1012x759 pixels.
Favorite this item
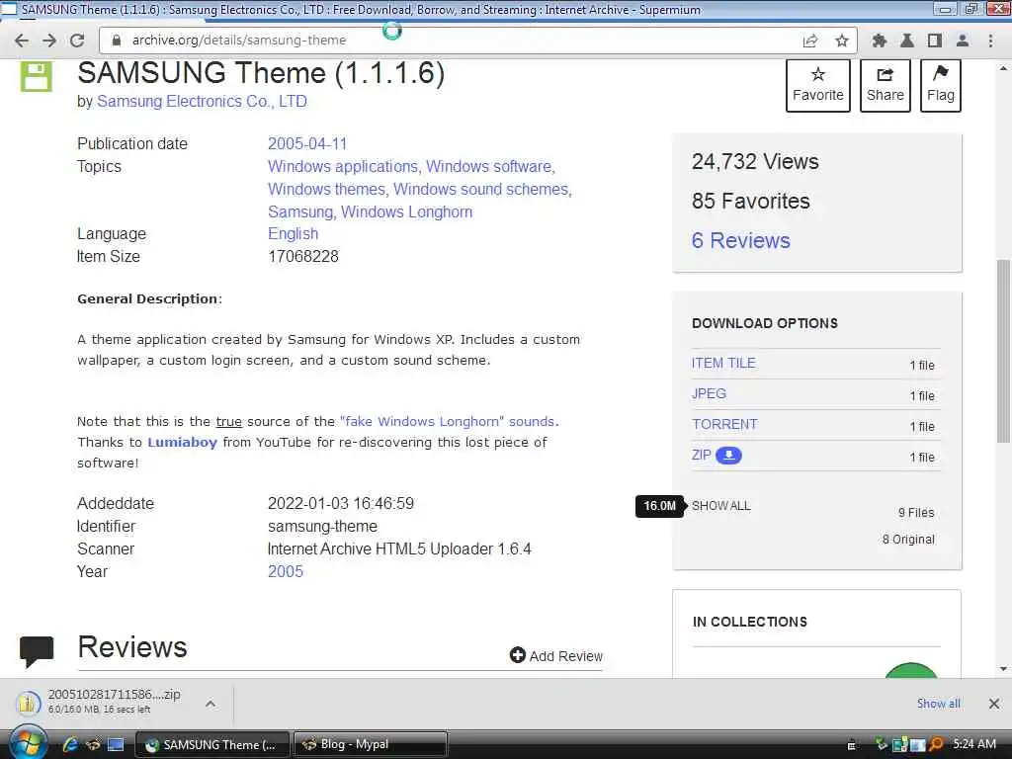point(817,85)
